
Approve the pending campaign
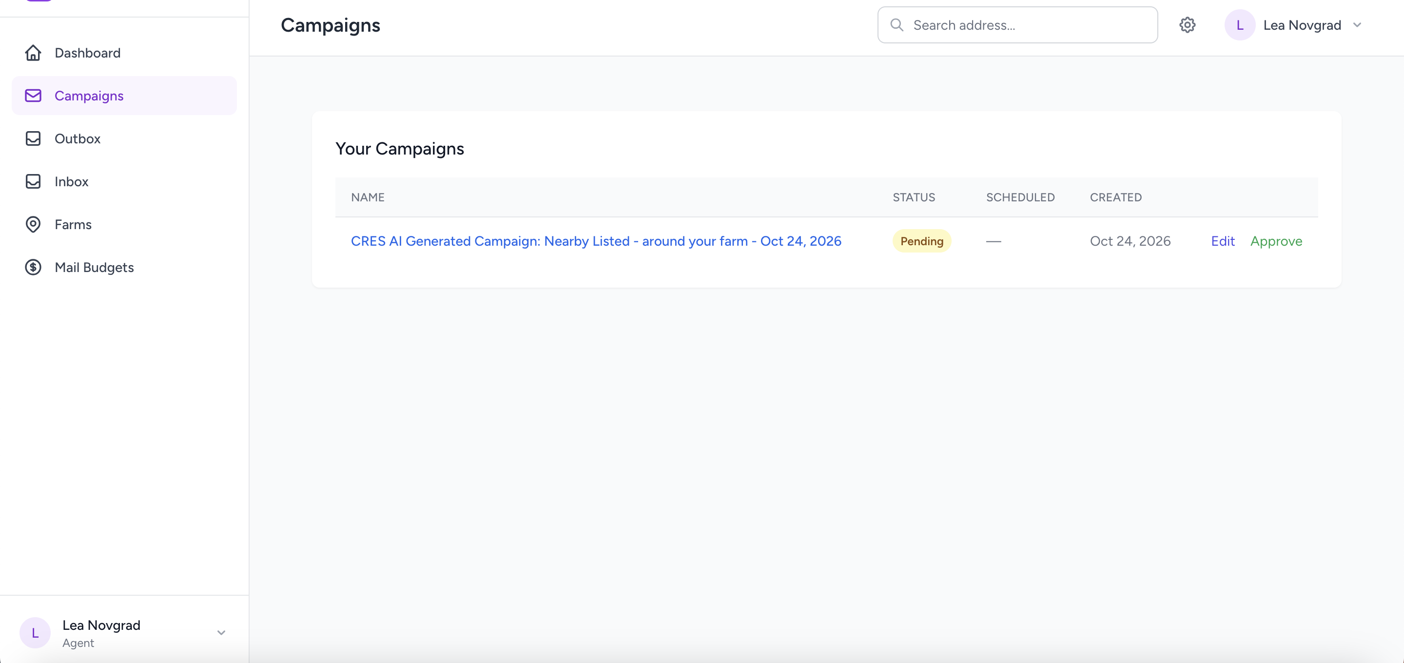1276,241
